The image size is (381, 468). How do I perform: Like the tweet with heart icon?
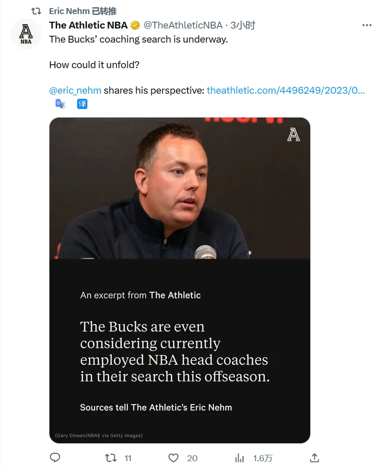[x=173, y=458]
